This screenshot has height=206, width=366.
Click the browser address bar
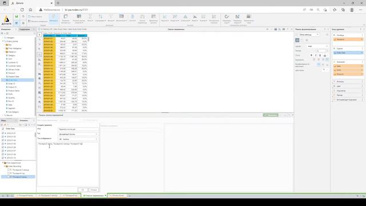coord(168,10)
